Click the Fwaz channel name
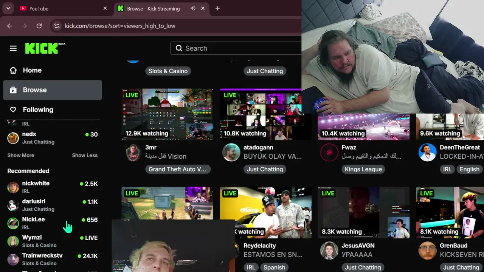 pos(349,147)
